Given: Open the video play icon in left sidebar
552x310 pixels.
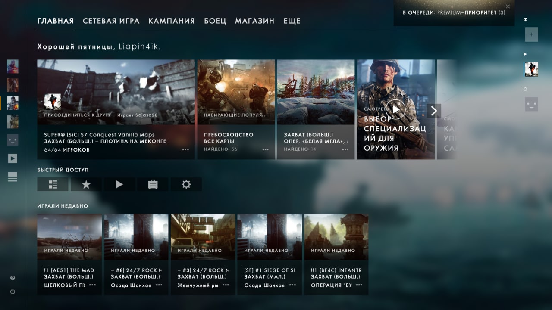Looking at the screenshot, I should tap(13, 158).
